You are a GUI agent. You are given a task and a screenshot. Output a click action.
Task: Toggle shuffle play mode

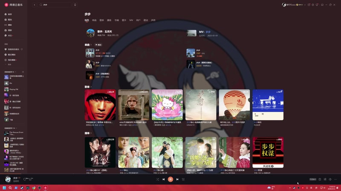point(158,179)
